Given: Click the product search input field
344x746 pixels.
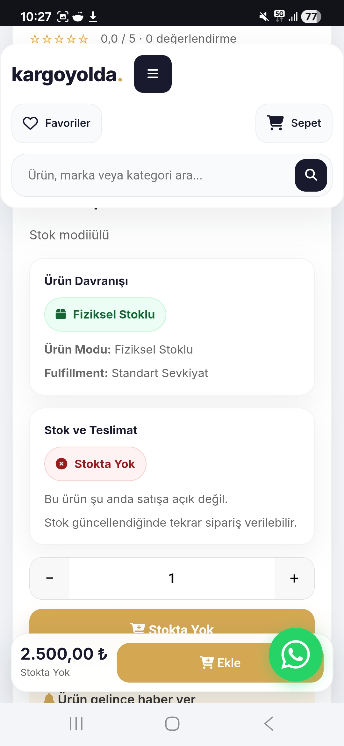Looking at the screenshot, I should (153, 175).
